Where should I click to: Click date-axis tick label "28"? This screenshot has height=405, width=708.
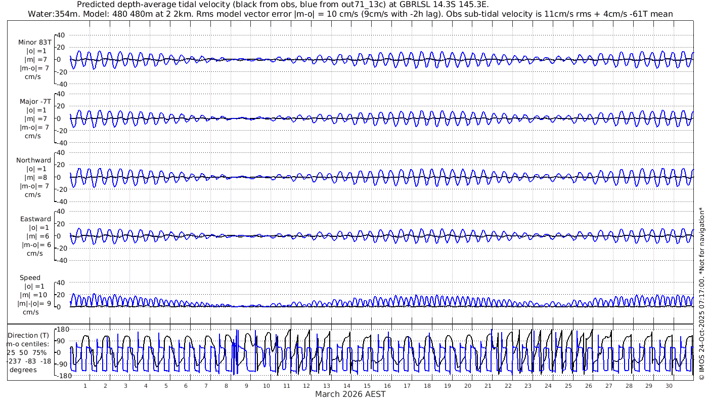(x=629, y=386)
